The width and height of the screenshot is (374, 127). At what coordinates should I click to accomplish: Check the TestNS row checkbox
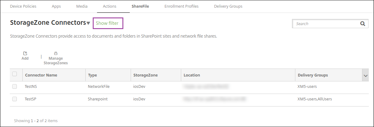tap(15, 87)
